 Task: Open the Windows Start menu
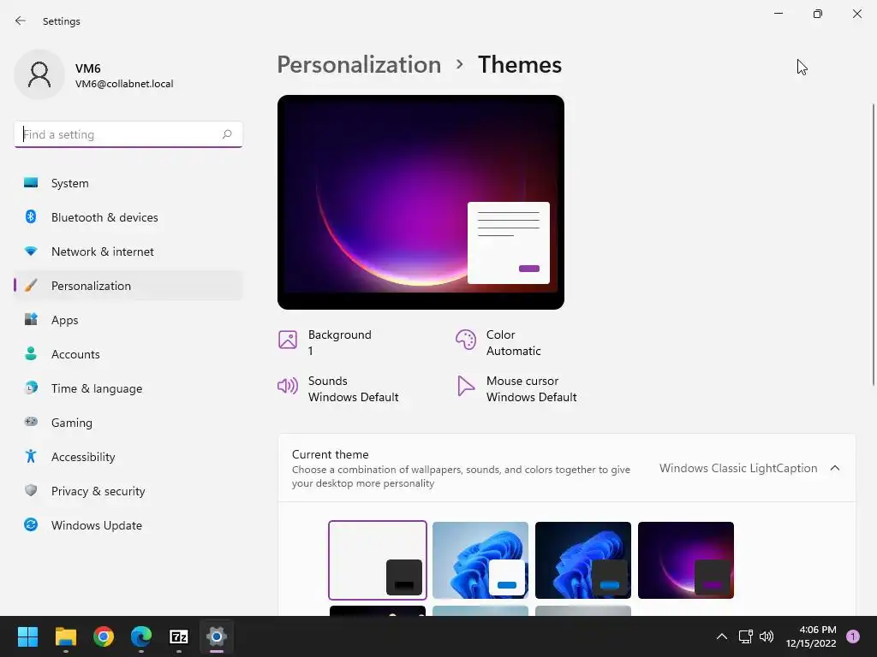[27, 636]
